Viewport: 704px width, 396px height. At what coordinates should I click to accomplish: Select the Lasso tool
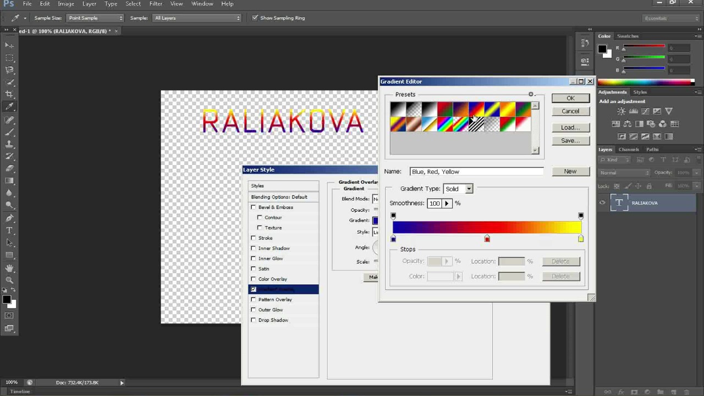click(9, 70)
